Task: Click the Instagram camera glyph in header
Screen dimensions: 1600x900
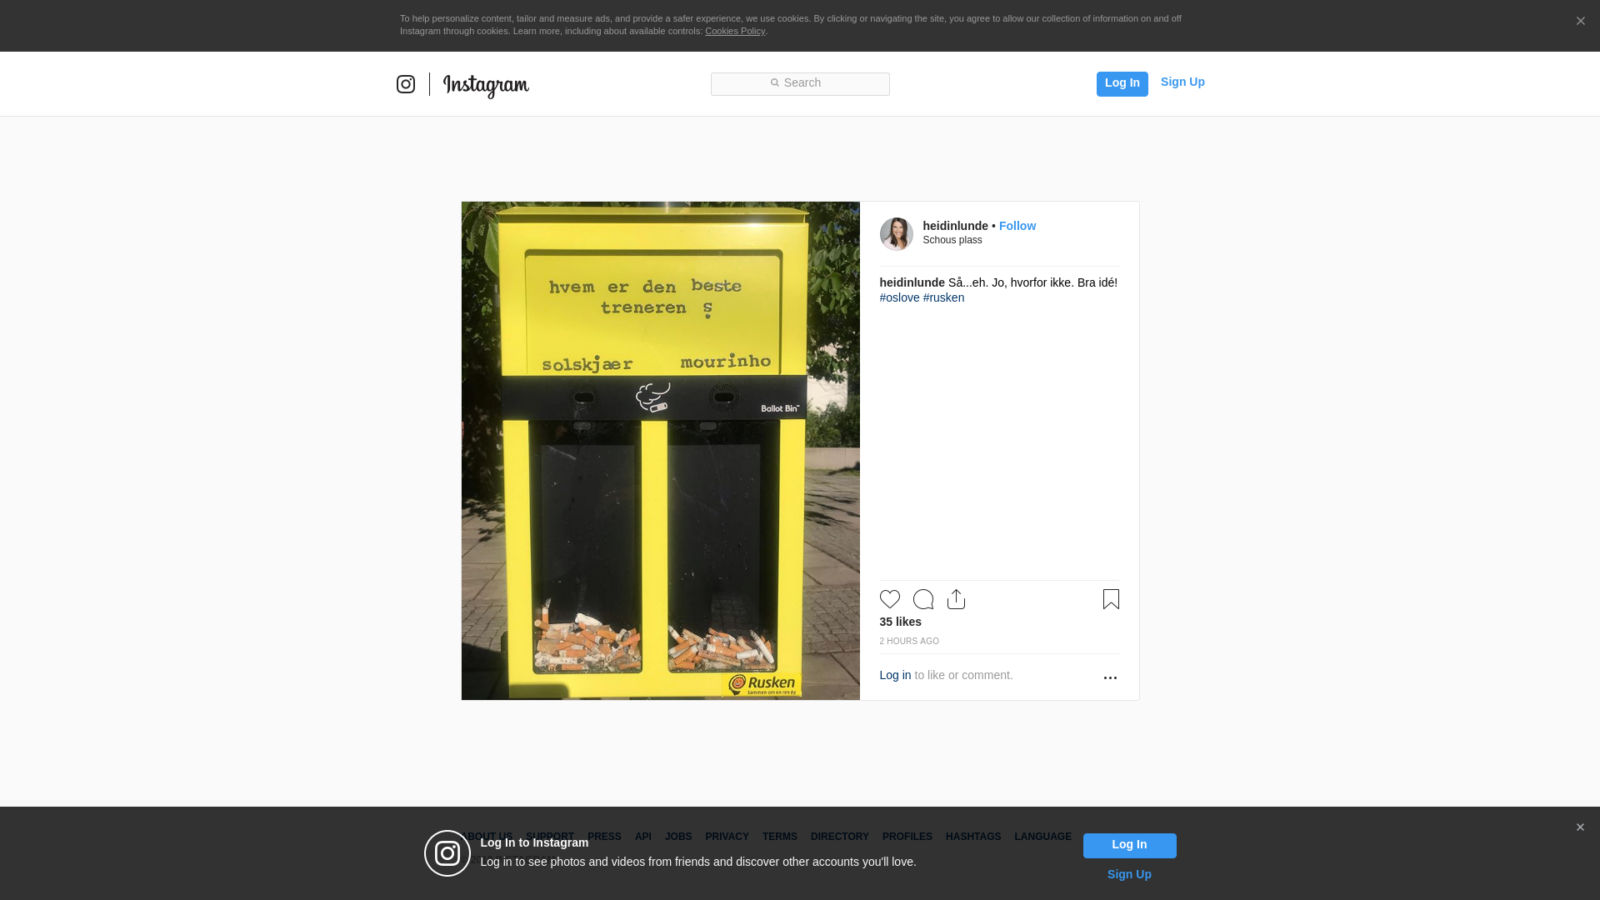Action: coord(406,84)
